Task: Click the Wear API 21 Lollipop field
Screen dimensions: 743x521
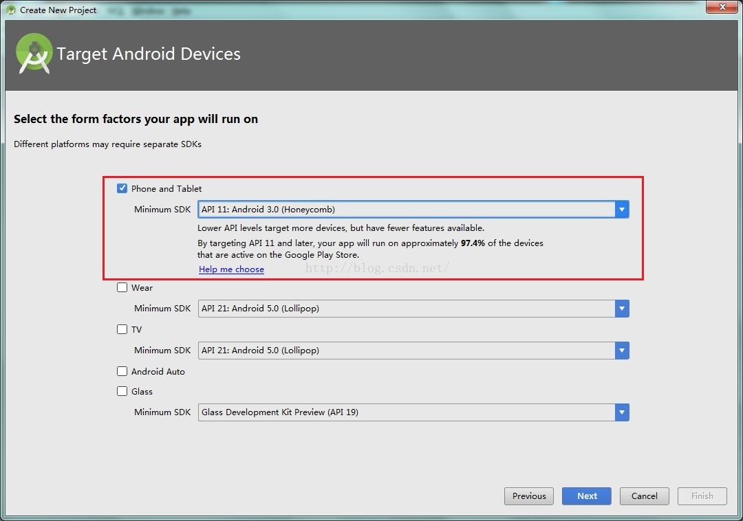Action: click(x=406, y=309)
